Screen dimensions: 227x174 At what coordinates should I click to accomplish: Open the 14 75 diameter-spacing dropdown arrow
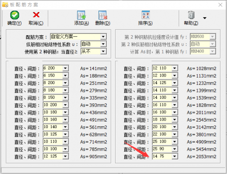[175, 156]
